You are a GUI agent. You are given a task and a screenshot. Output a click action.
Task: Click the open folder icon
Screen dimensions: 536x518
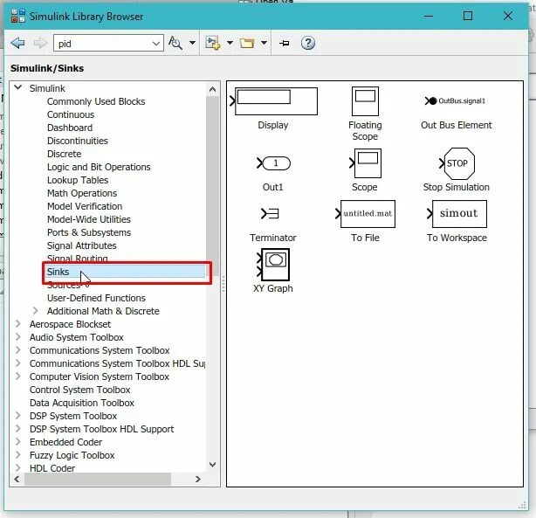pos(247,43)
